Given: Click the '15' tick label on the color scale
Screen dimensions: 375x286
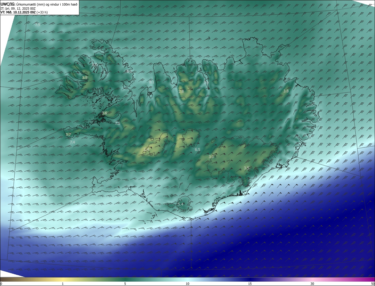Looking at the screenshot, I should [250, 284].
